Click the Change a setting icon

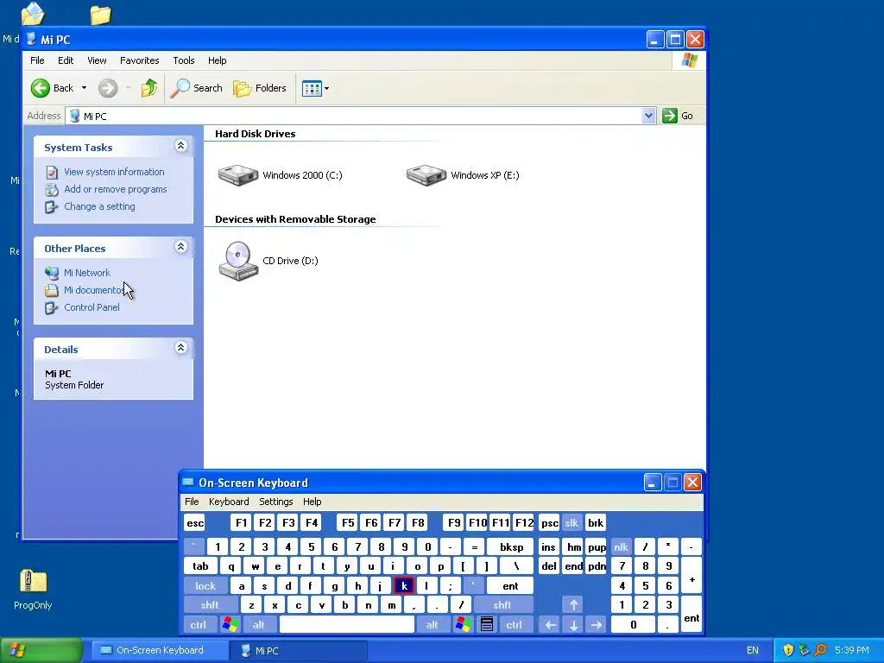52,207
